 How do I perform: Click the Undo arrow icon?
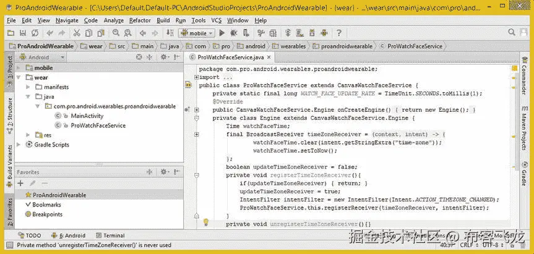point(50,33)
